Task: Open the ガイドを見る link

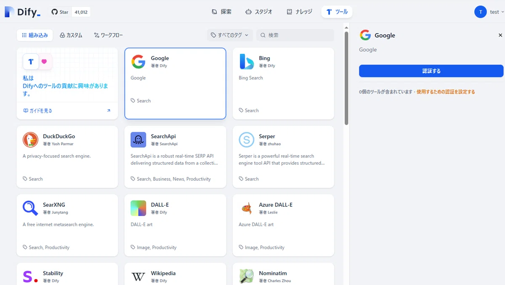Action: click(38, 111)
